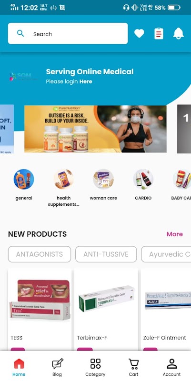Select the ANTI-TUSSIVE filter chip
The height and width of the screenshot is (381, 191).
pyautogui.click(x=106, y=254)
